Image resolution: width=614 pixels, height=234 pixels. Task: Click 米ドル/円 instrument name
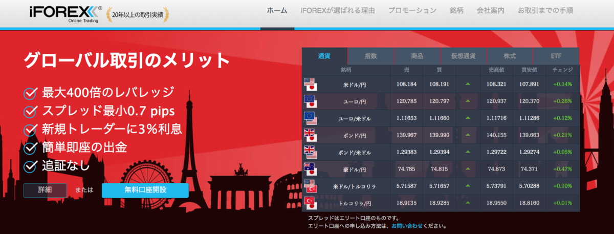(354, 84)
